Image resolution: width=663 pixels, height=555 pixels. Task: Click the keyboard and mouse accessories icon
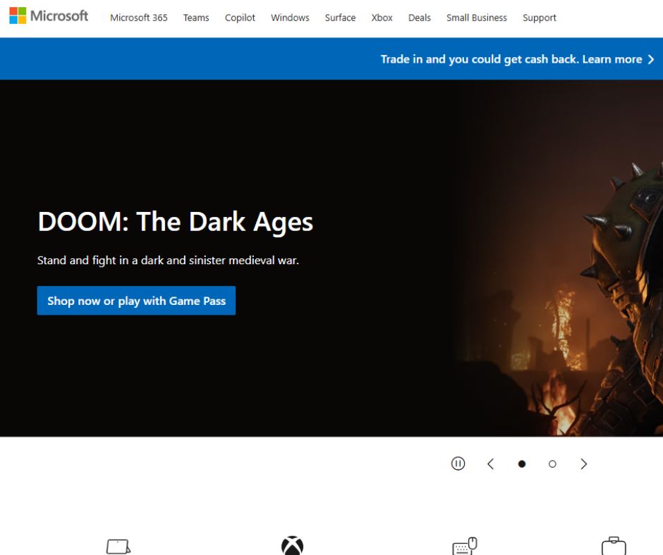click(465, 546)
